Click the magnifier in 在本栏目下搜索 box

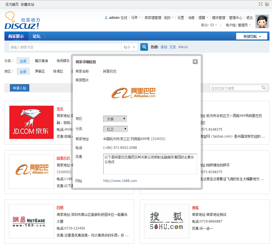pos(264,88)
